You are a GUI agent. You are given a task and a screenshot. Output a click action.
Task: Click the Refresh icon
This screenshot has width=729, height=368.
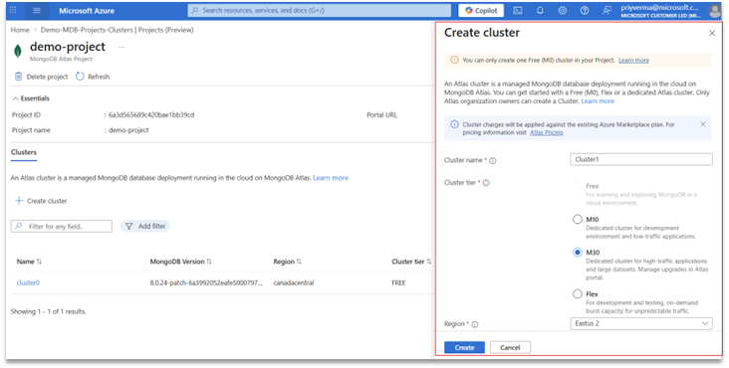[80, 77]
